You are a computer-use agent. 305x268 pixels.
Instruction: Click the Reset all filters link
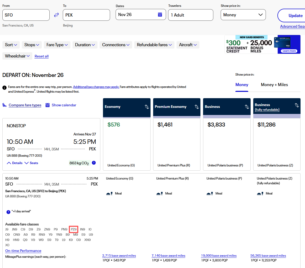tap(42, 56)
